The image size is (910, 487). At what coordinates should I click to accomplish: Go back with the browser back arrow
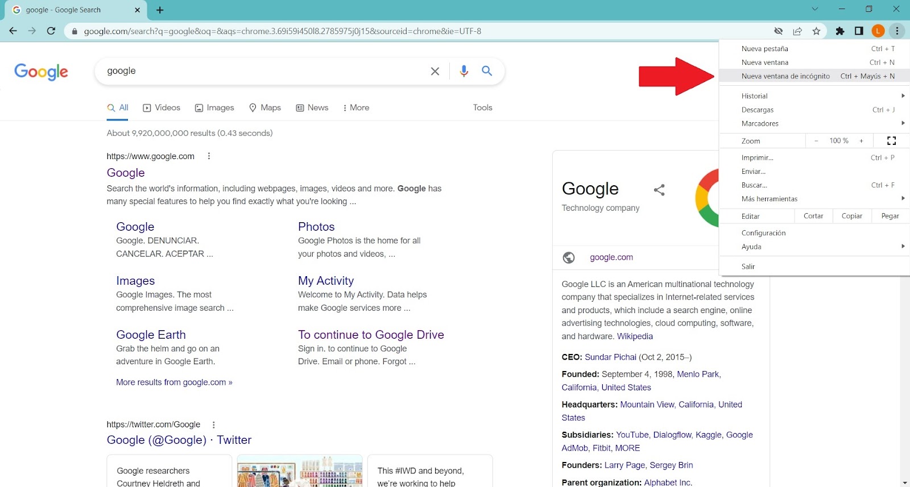tap(13, 31)
